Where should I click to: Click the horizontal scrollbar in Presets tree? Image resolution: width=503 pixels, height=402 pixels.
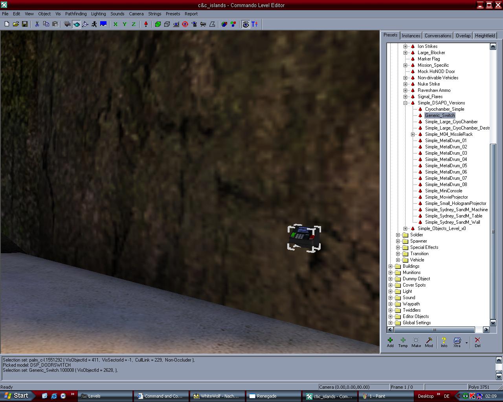434,330
